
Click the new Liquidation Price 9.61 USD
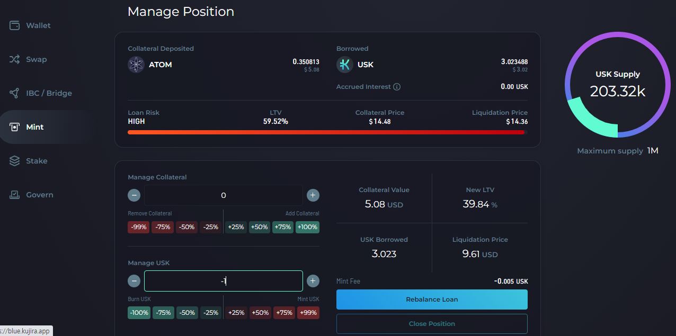[x=480, y=254]
